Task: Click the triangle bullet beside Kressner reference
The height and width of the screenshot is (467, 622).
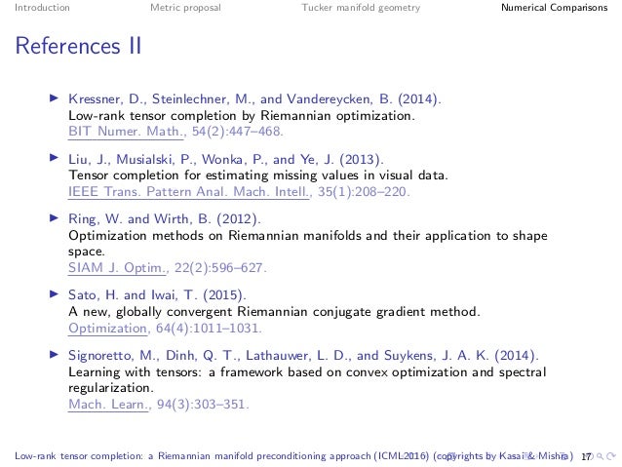Action: tap(55, 97)
